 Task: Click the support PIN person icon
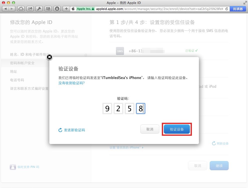click(x=13, y=167)
